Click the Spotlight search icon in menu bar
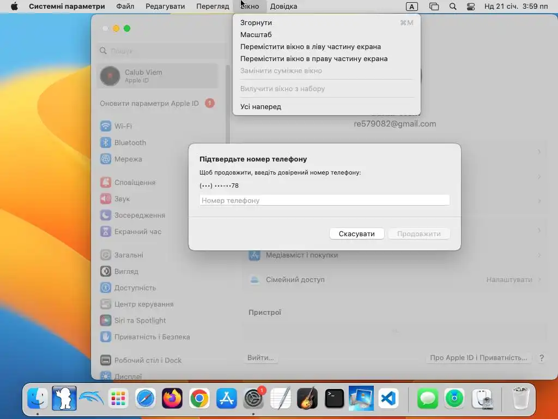 click(453, 7)
